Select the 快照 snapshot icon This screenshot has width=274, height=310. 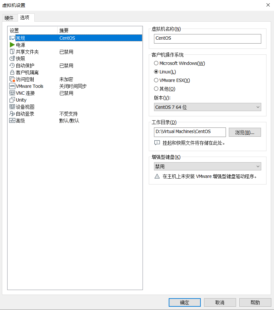(x=12, y=59)
